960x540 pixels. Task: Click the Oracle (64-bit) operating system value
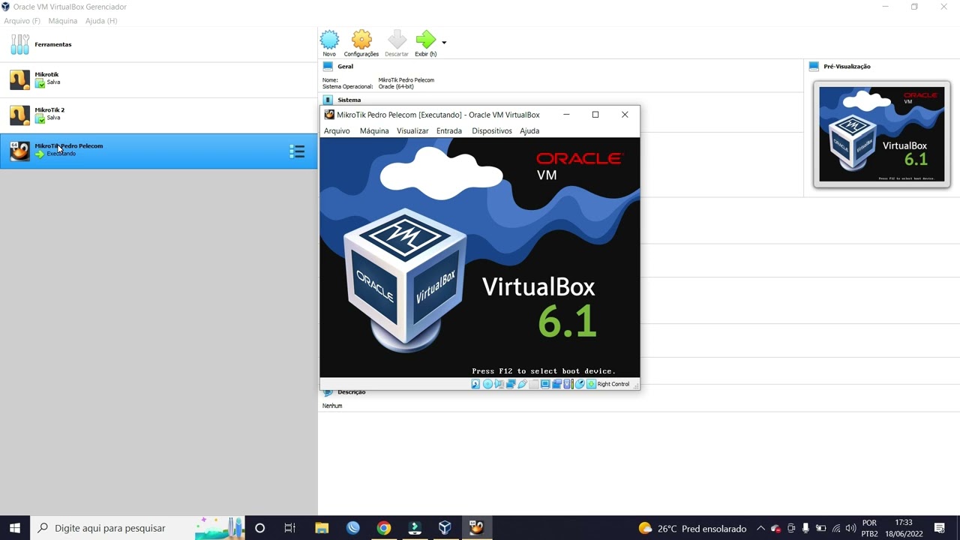tap(396, 87)
